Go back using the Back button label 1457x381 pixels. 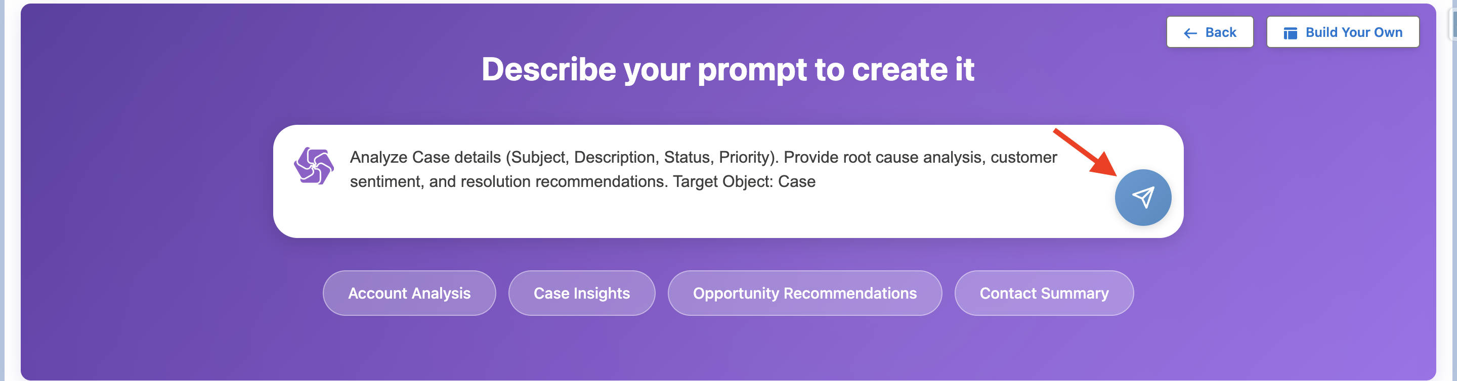(1221, 32)
